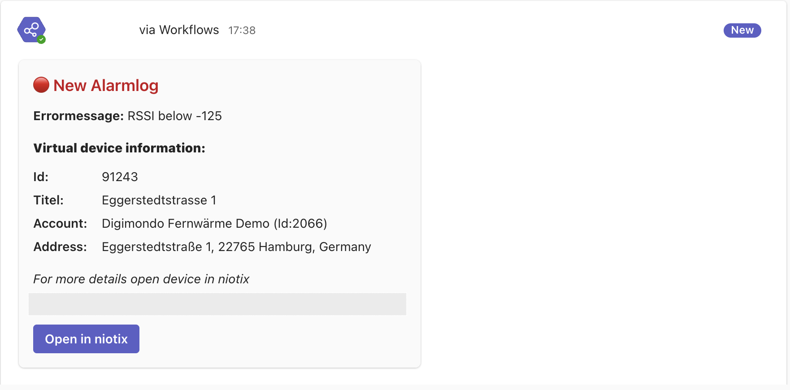Click the via Workflows sender label
This screenshot has width=790, height=390.
click(179, 30)
